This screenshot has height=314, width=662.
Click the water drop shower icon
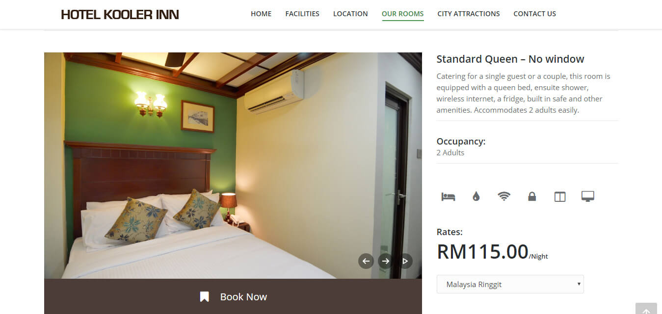[x=476, y=196]
